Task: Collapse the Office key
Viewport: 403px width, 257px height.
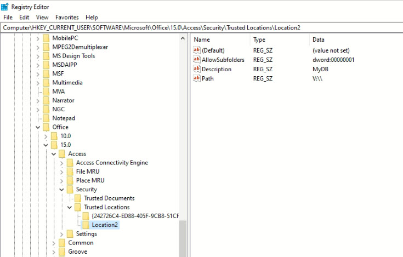Action: [38, 127]
